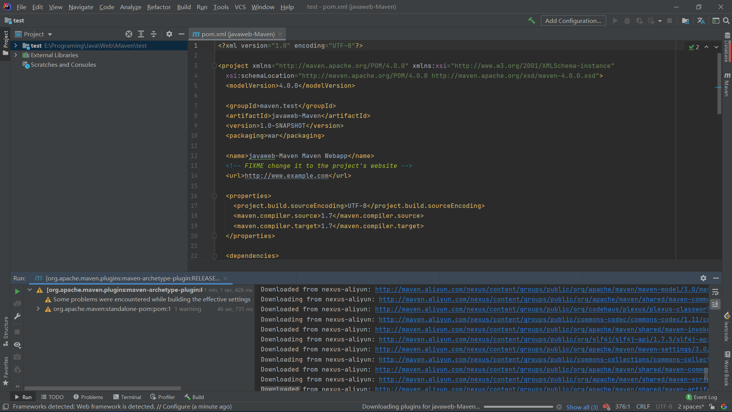This screenshot has width=732, height=412.
Task: Switch to the Terminal tab
Action: point(127,397)
